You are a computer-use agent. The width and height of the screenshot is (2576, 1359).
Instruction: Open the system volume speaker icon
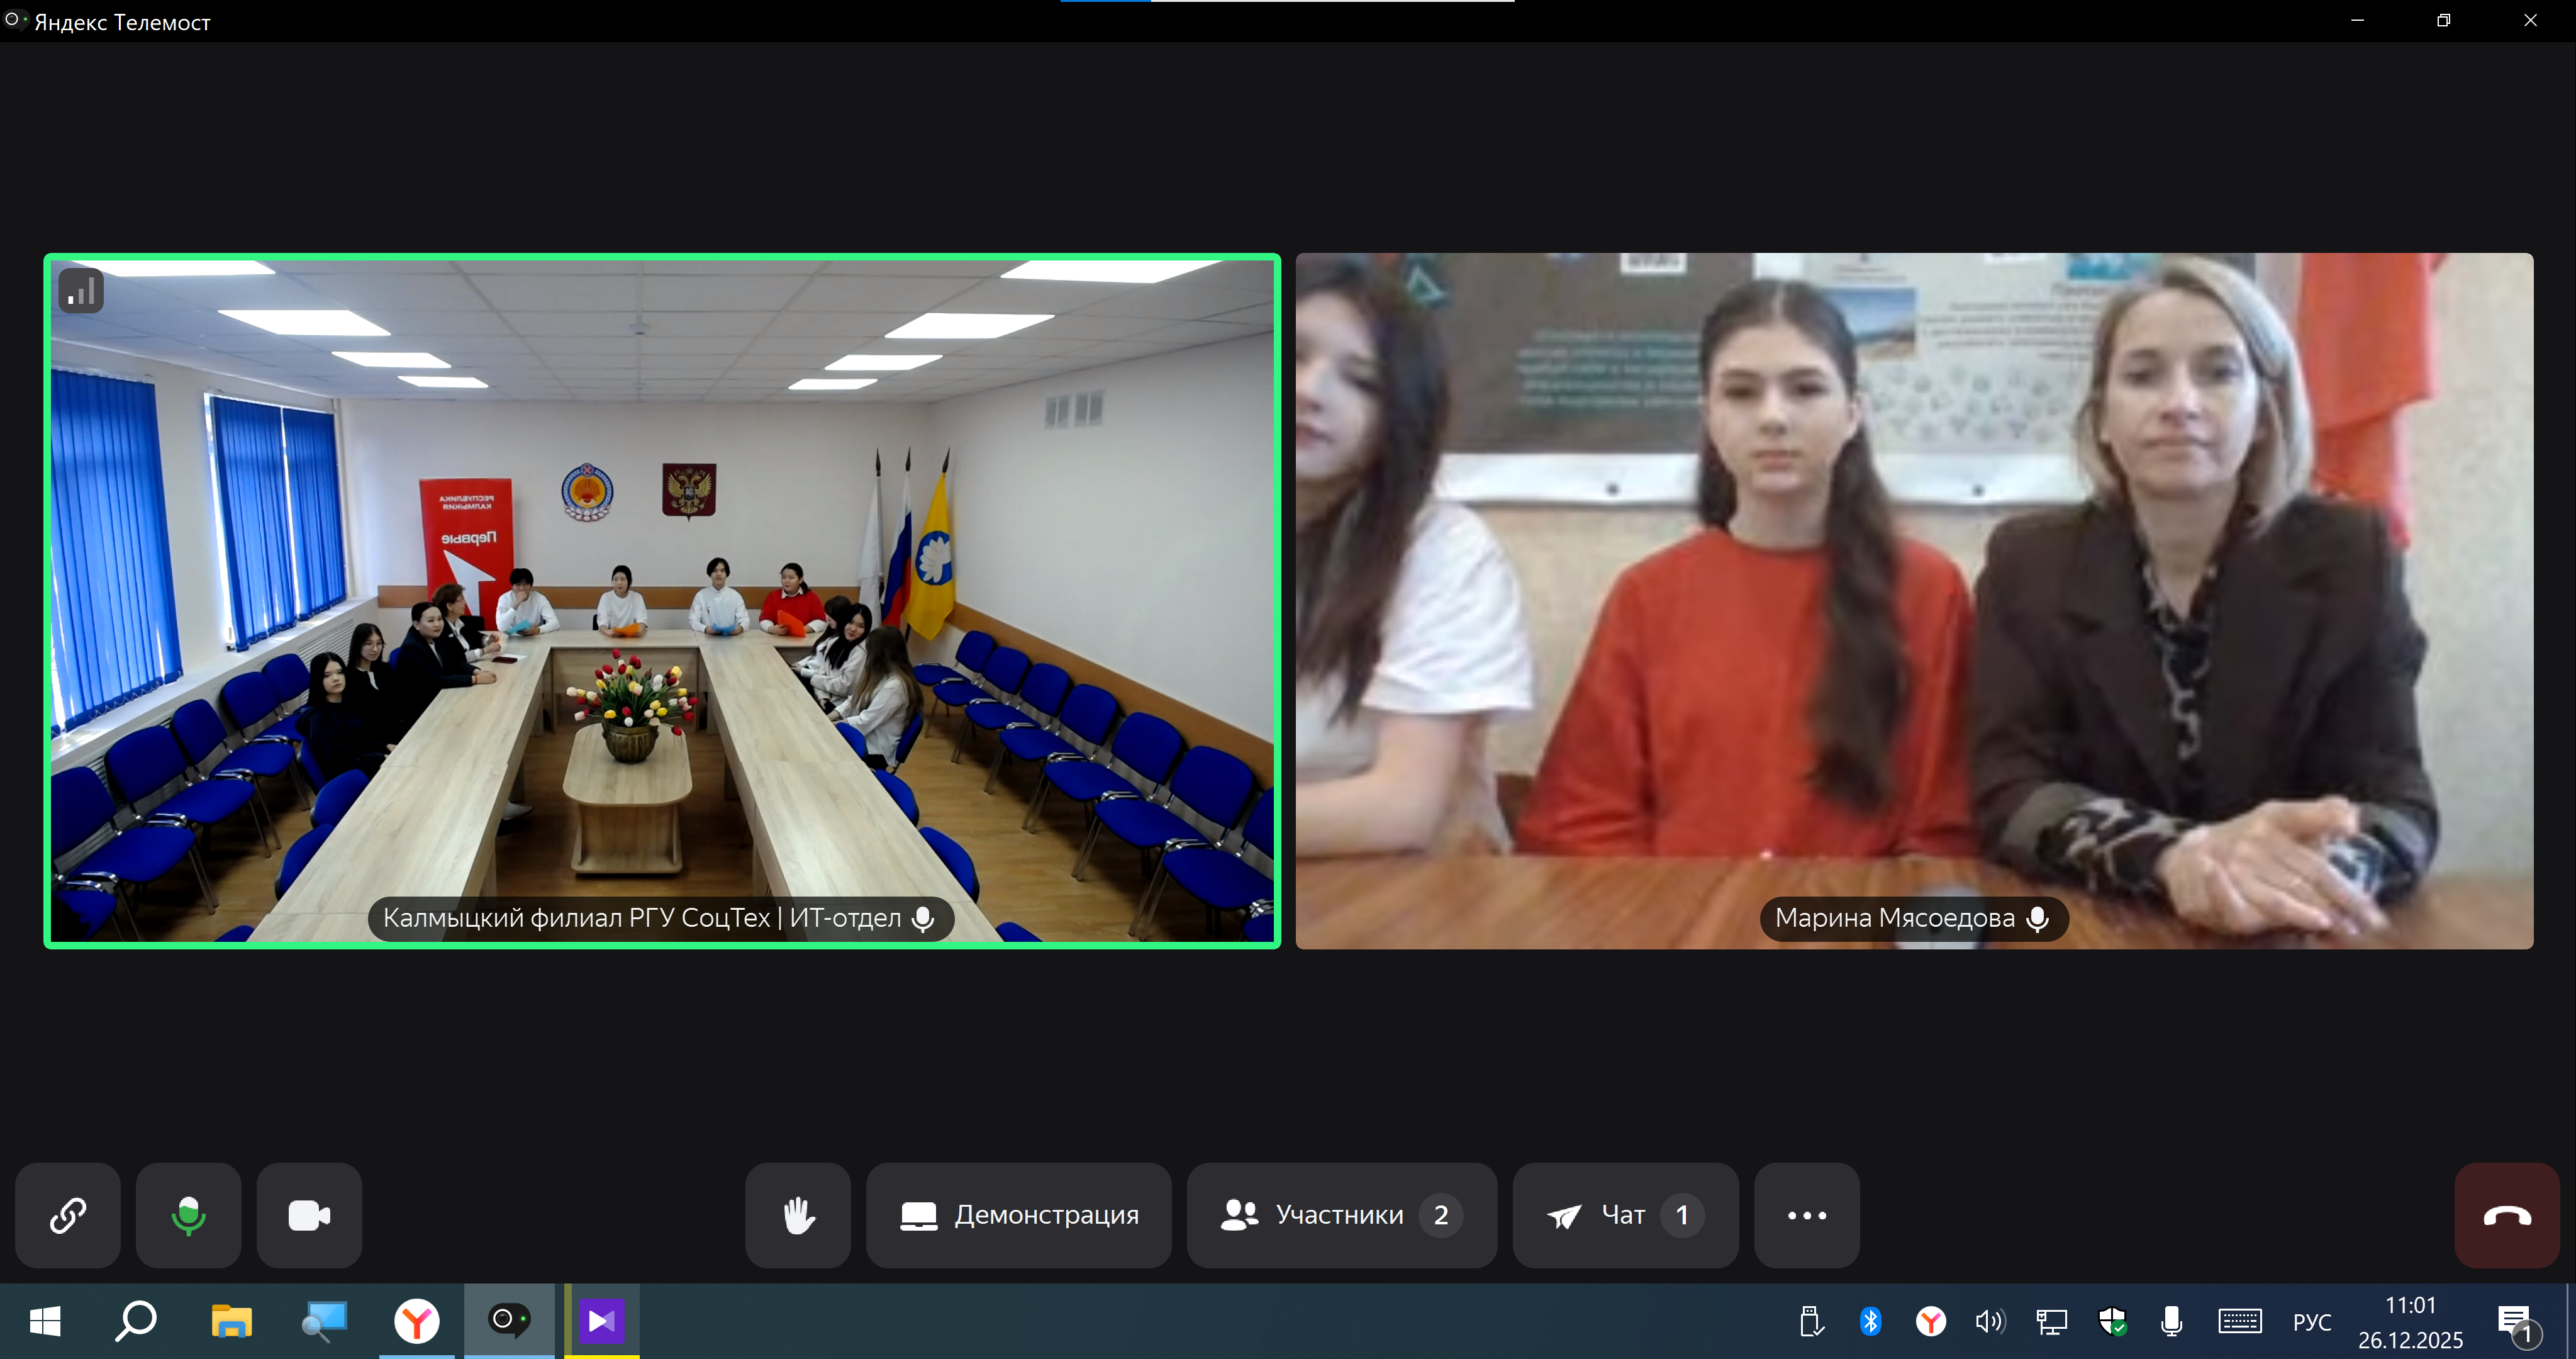(x=1989, y=1321)
